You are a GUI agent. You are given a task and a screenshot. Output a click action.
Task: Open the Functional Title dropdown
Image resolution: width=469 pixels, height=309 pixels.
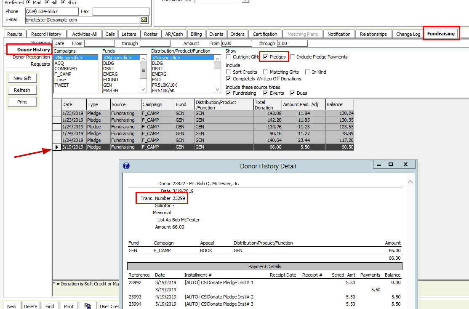245,1
